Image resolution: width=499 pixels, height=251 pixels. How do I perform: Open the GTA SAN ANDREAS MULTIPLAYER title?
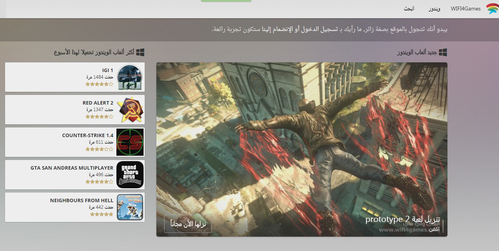point(72,168)
